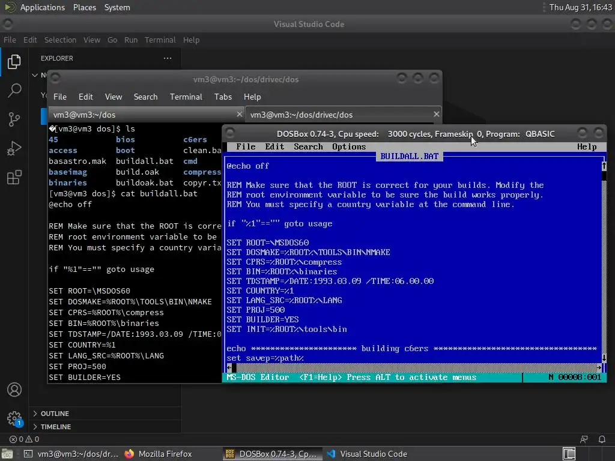Open Options menu in MS-DOS Editor
615x461 pixels.
point(349,146)
